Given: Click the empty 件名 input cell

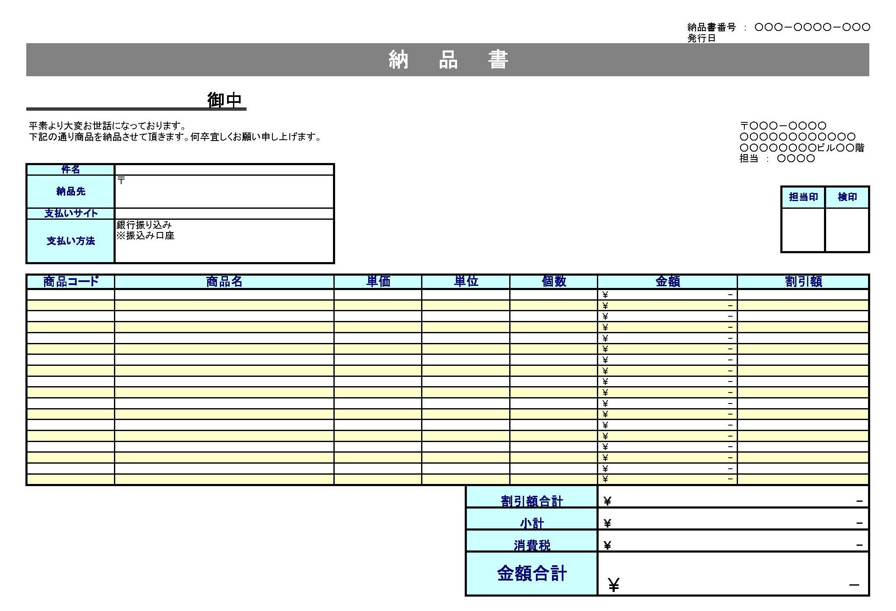Looking at the screenshot, I should coord(224,169).
